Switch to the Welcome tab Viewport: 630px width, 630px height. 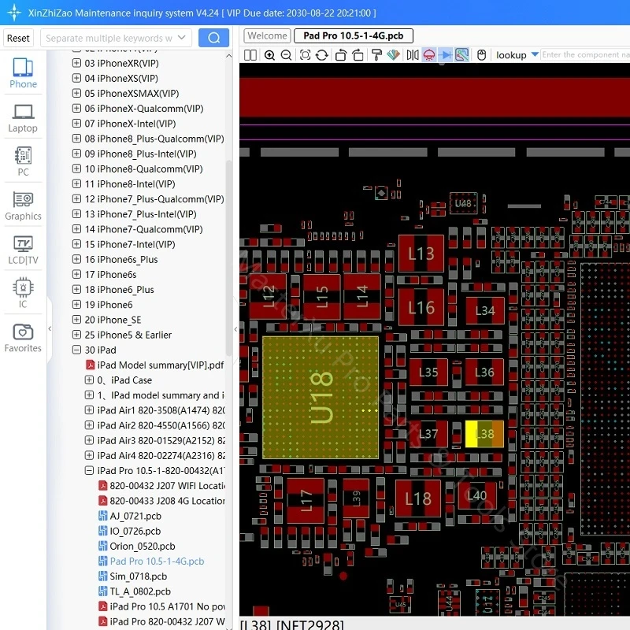point(267,35)
